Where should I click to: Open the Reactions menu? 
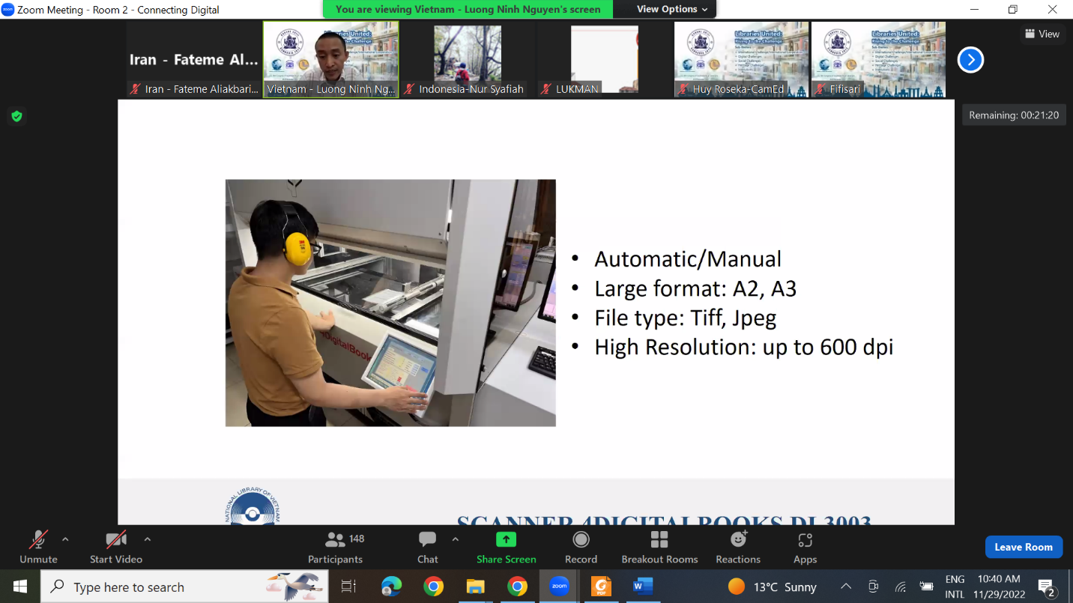click(738, 540)
